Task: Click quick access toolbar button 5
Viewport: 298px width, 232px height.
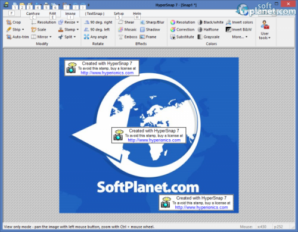Action: tap(46, 6)
